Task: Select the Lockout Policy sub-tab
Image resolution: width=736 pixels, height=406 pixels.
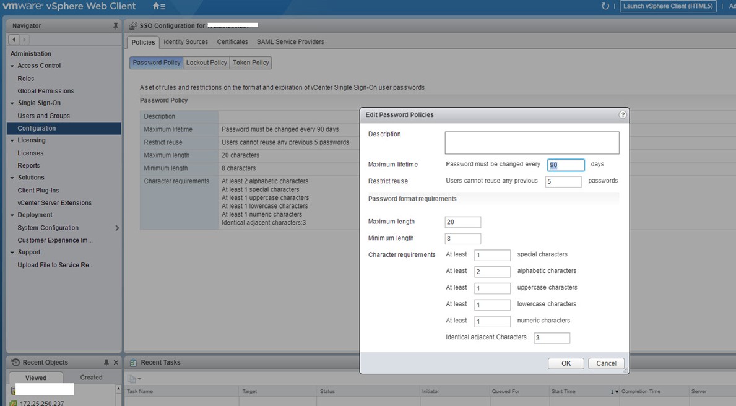Action: (207, 63)
